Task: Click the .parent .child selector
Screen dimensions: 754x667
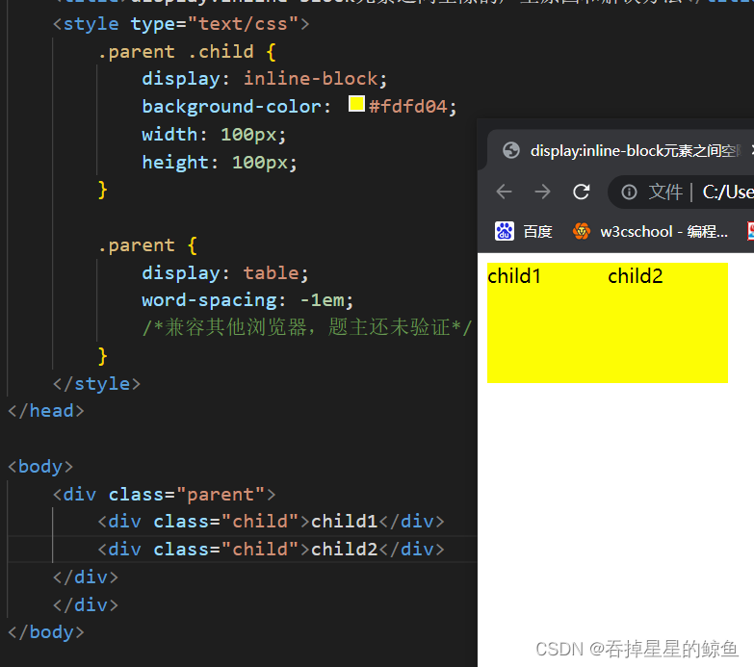Action: (187, 51)
